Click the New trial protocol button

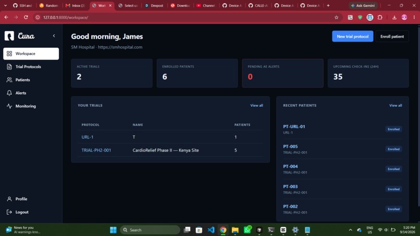[352, 36]
